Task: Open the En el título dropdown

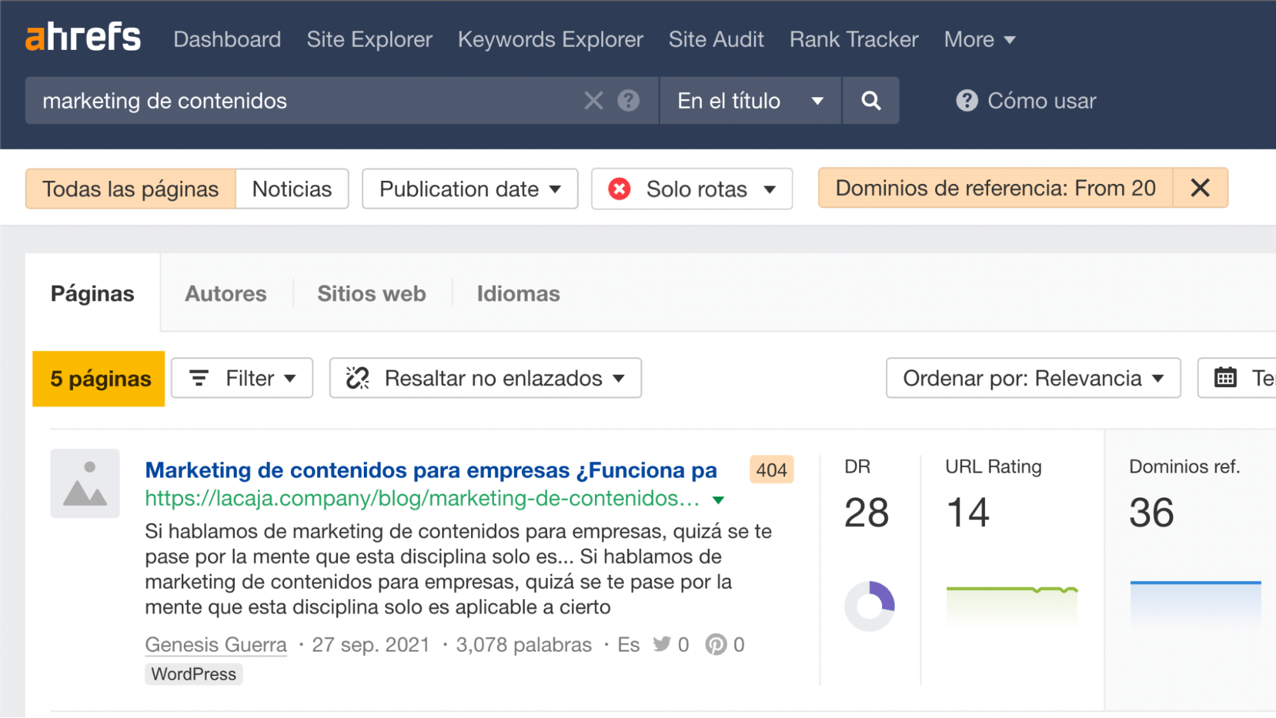Action: tap(750, 100)
